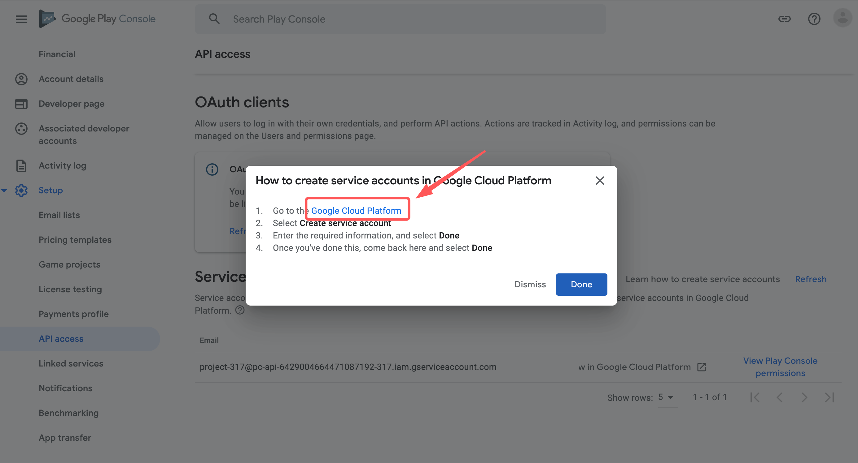Open the user account avatar
This screenshot has height=463, width=858.
(843, 18)
